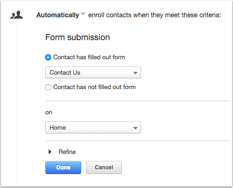Select the 'Contact has filled out form' radio button
This screenshot has height=188, width=233.
[48, 57]
